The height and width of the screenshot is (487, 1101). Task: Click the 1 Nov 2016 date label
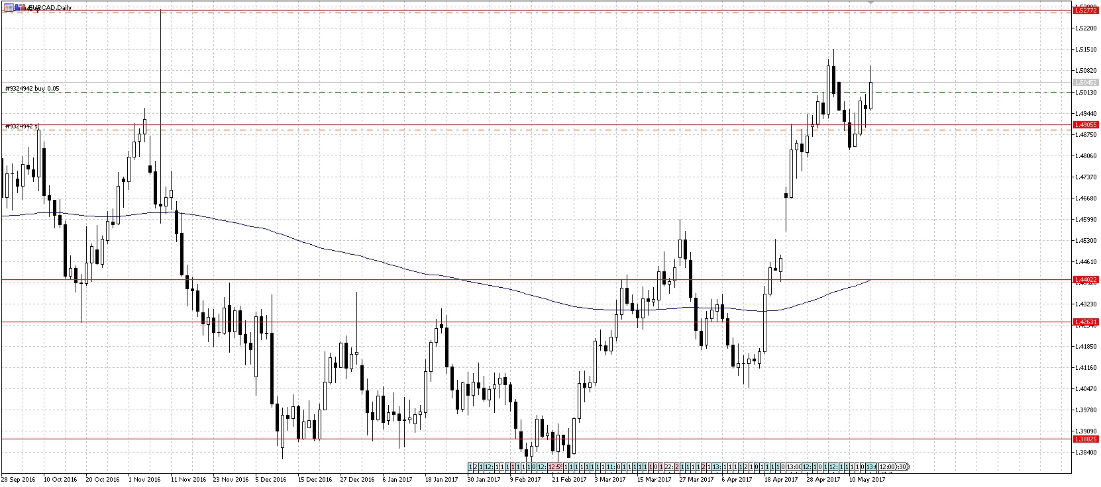point(144,479)
